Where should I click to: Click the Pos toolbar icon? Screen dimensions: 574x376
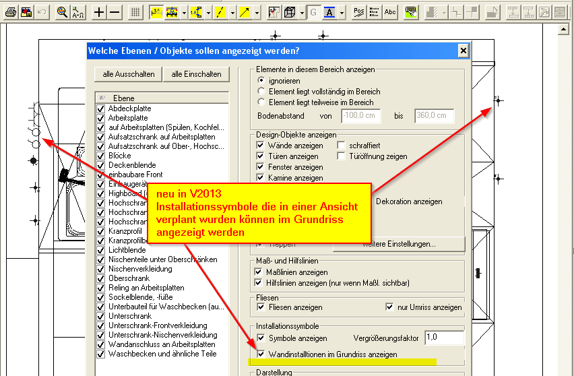(x=358, y=12)
